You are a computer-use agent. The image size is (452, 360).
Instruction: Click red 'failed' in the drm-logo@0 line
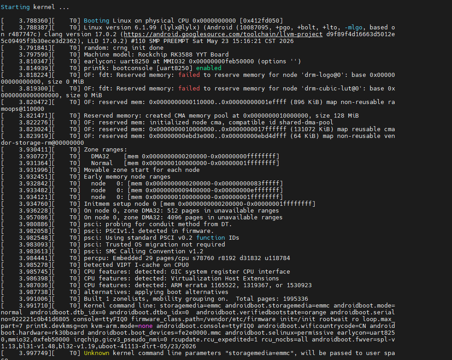coord(189,75)
